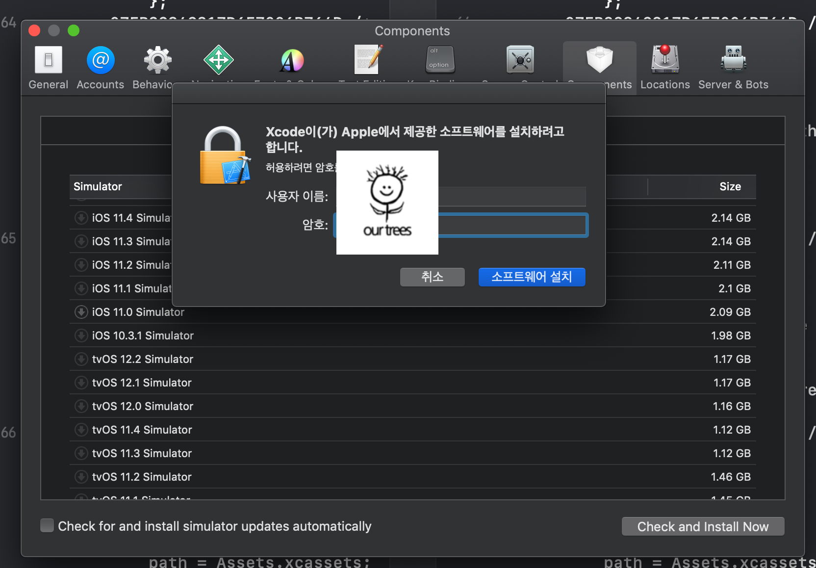Click the 2.09 GB size value

point(730,312)
